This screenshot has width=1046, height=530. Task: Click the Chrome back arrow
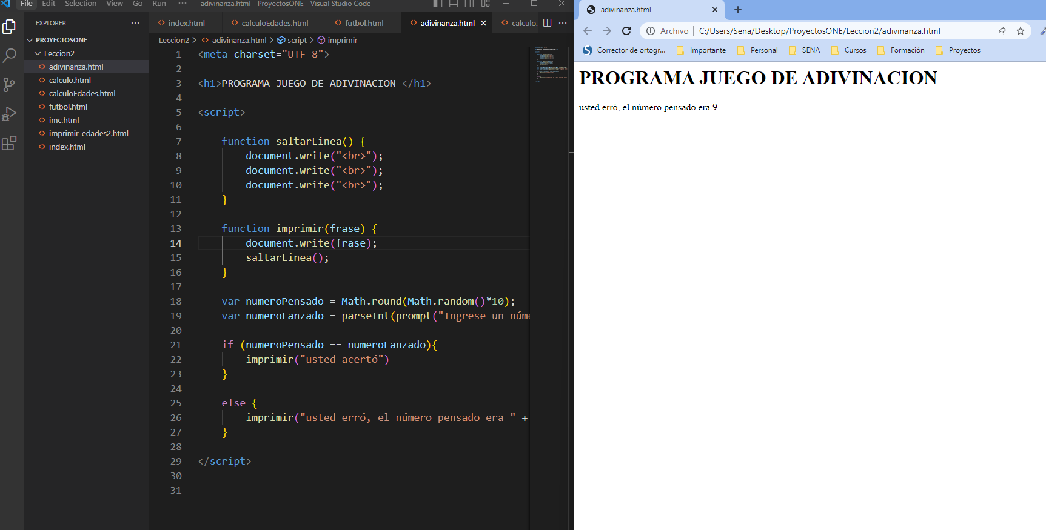587,31
